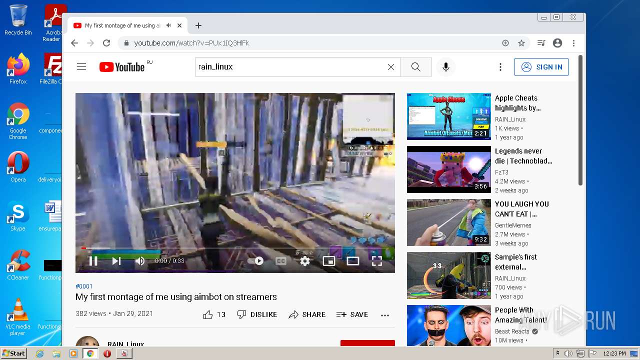Image resolution: width=640 pixels, height=360 pixels.
Task: Click the browser address bar URL
Action: click(x=191, y=43)
